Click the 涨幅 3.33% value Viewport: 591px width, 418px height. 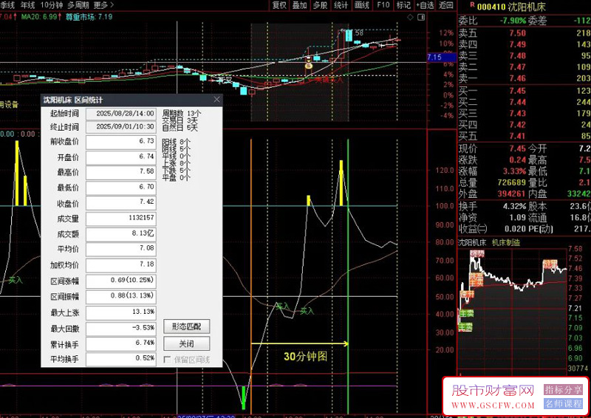(x=514, y=171)
